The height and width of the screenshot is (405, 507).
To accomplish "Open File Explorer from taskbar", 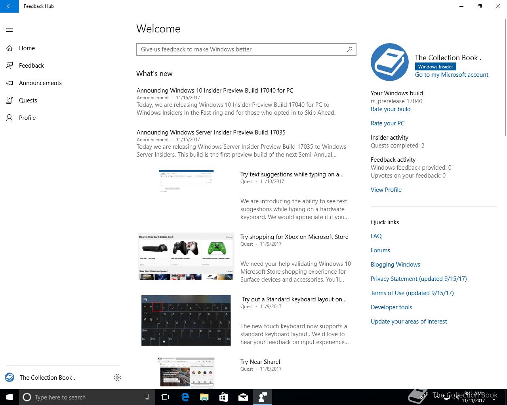I will tap(204, 397).
